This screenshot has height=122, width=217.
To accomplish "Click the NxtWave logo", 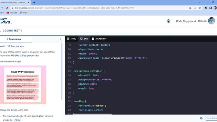I will pyautogui.click(x=6, y=21).
